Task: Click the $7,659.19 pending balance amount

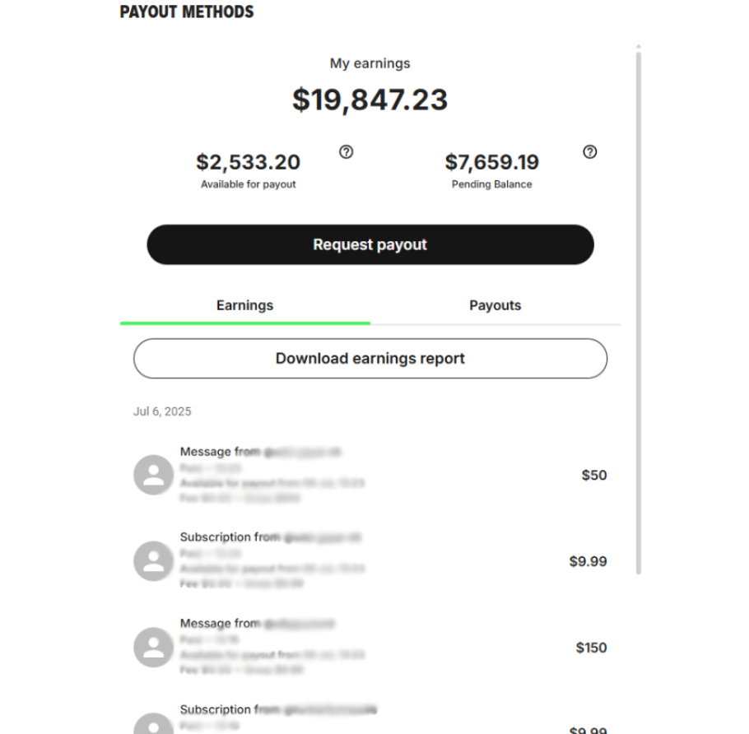Action: point(491,161)
